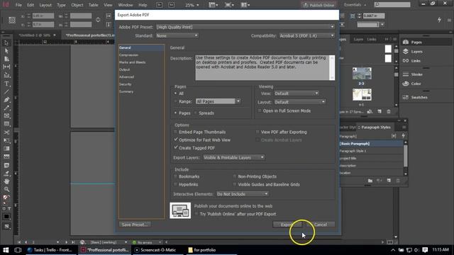The image size is (454, 255).
Task: Select Security category
Action: click(x=126, y=84)
